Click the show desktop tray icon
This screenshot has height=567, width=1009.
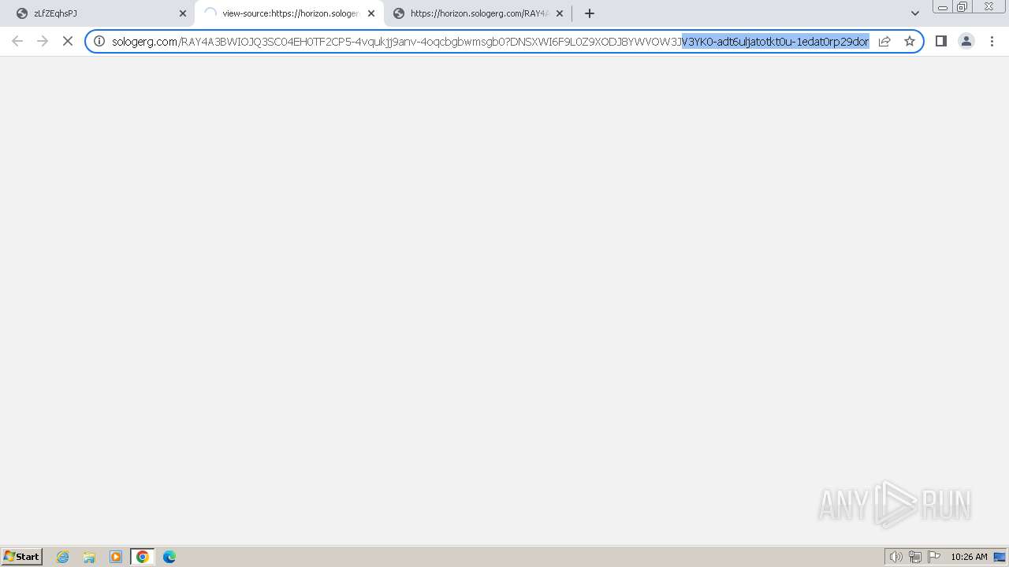pos(1000,557)
